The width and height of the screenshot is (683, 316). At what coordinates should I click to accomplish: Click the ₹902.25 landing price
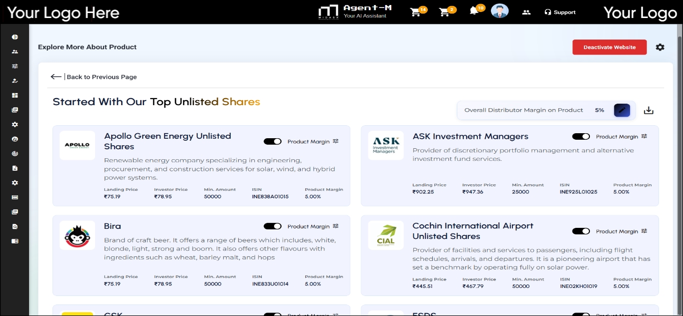pyautogui.click(x=423, y=192)
